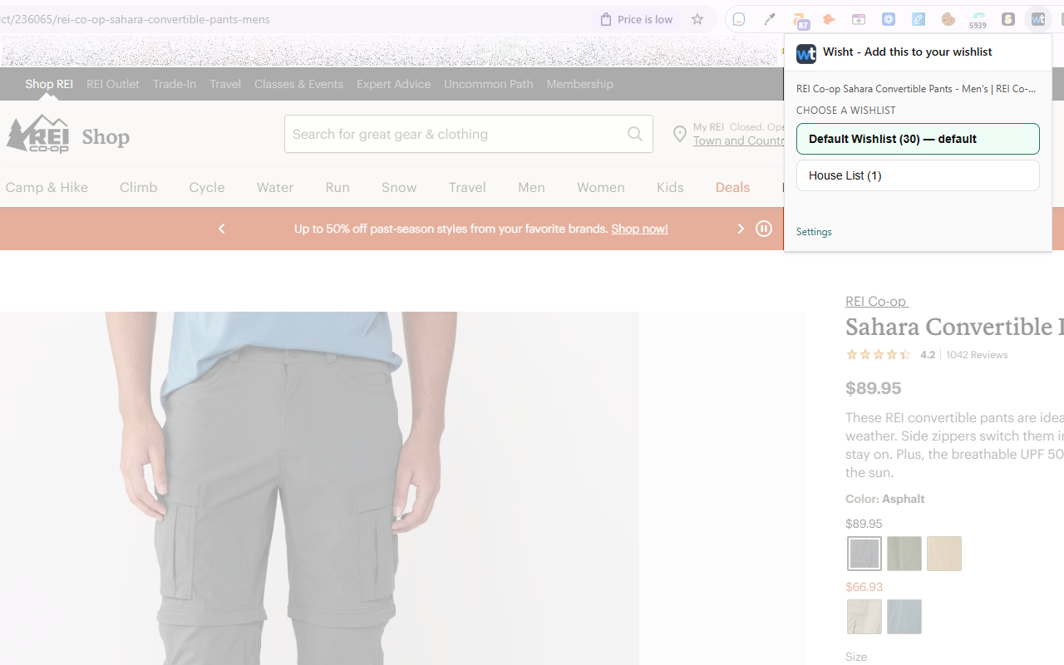Click the Sahara Convertible product title

click(954, 327)
